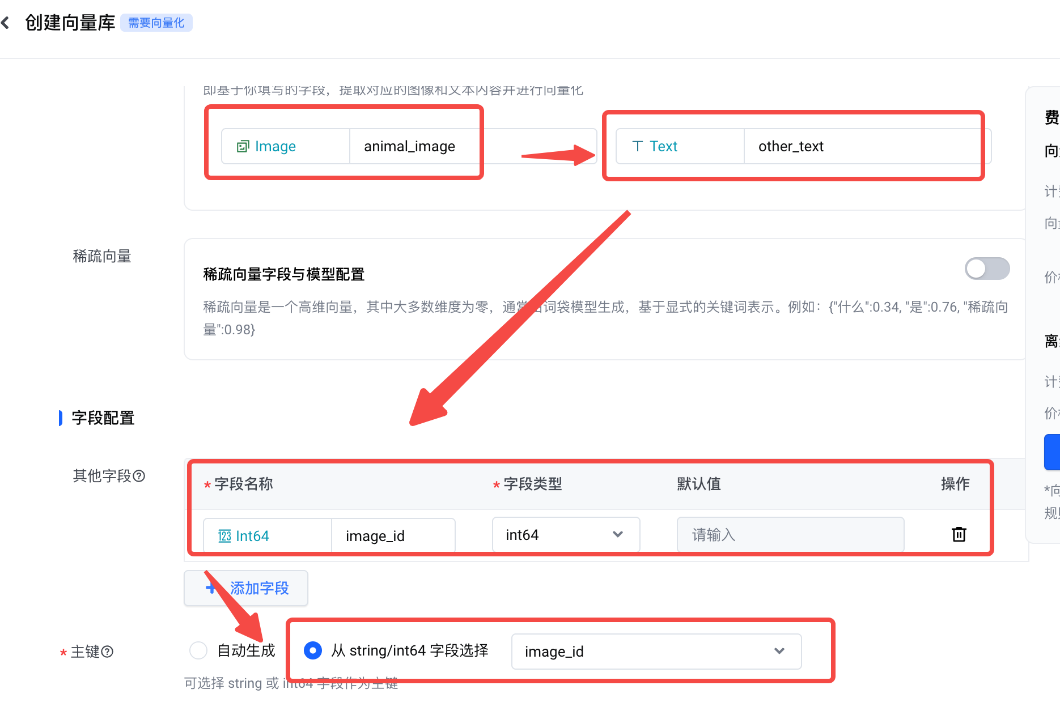Image resolution: width=1060 pixels, height=715 pixels.
Task: Click the 字段名称 column header
Action: (x=243, y=484)
